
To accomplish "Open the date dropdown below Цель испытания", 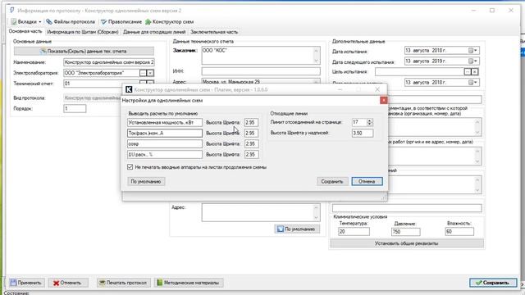I will coord(472,82).
